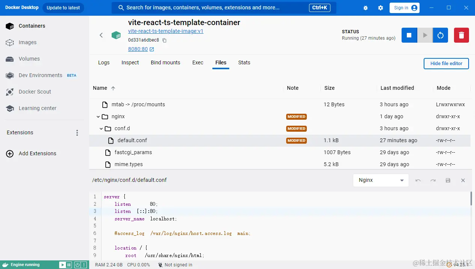
Task: Click the Add Extensions plus icon
Action: (x=10, y=153)
